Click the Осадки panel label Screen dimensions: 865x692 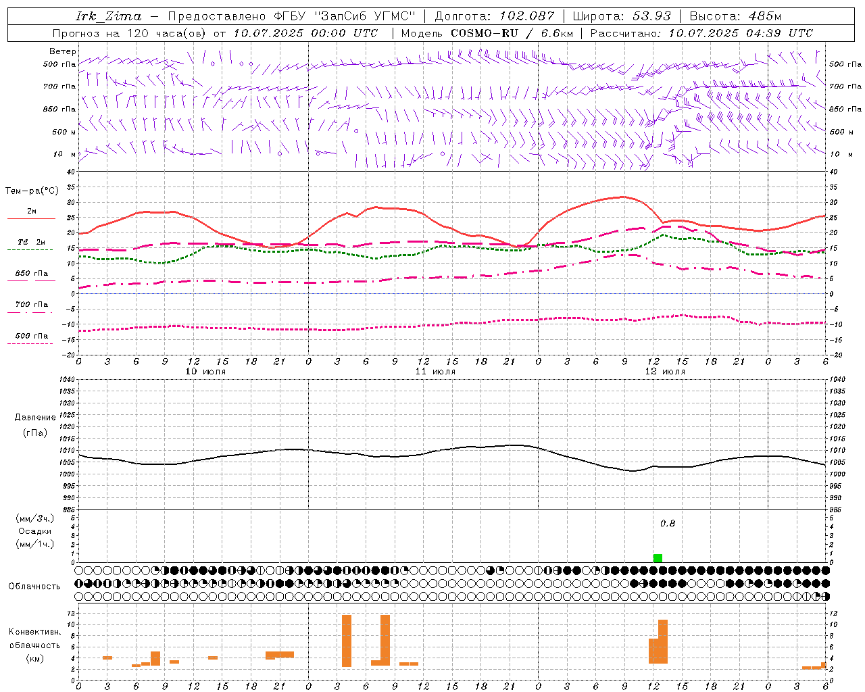pyautogui.click(x=34, y=531)
